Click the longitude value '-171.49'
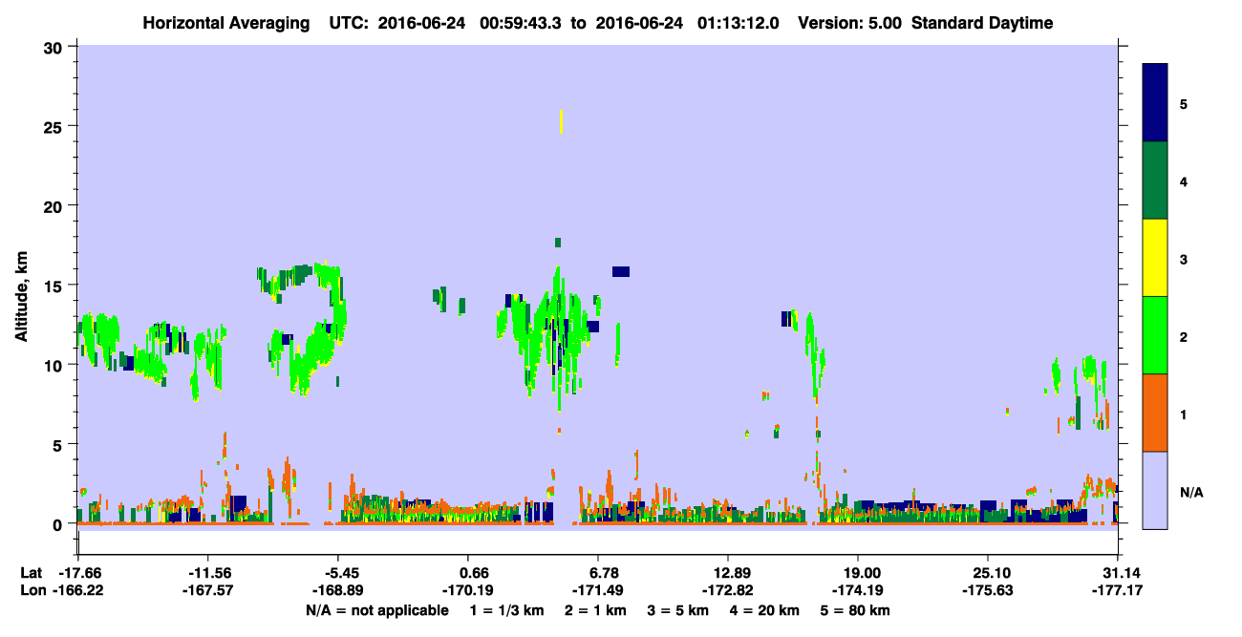1242x637 pixels. (598, 590)
